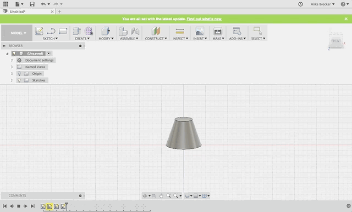The width and height of the screenshot is (352, 212).
Task: Select the Create Sketch tool
Action: (x=39, y=31)
